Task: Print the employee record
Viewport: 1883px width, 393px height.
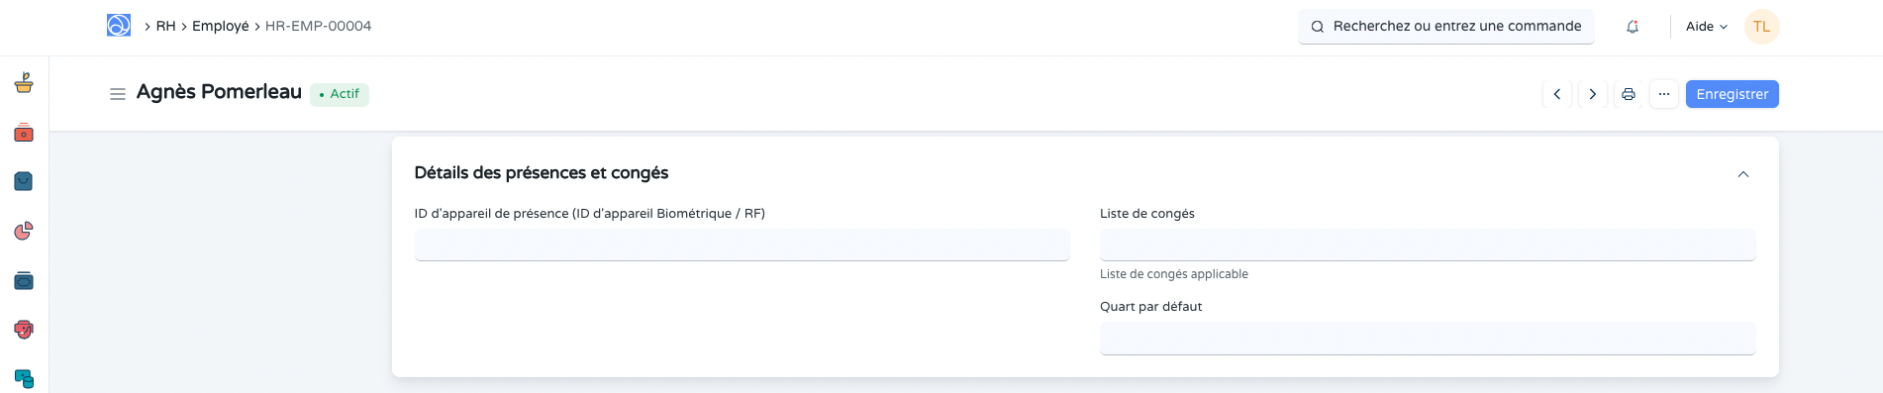Action: [x=1629, y=94]
